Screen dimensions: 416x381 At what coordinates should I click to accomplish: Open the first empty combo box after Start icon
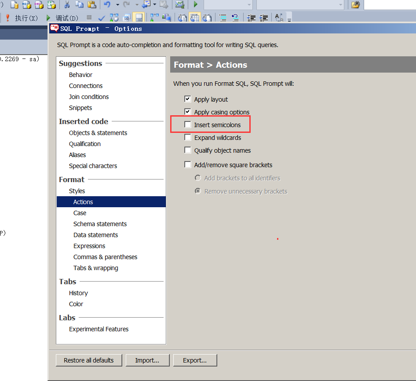pos(228,4)
